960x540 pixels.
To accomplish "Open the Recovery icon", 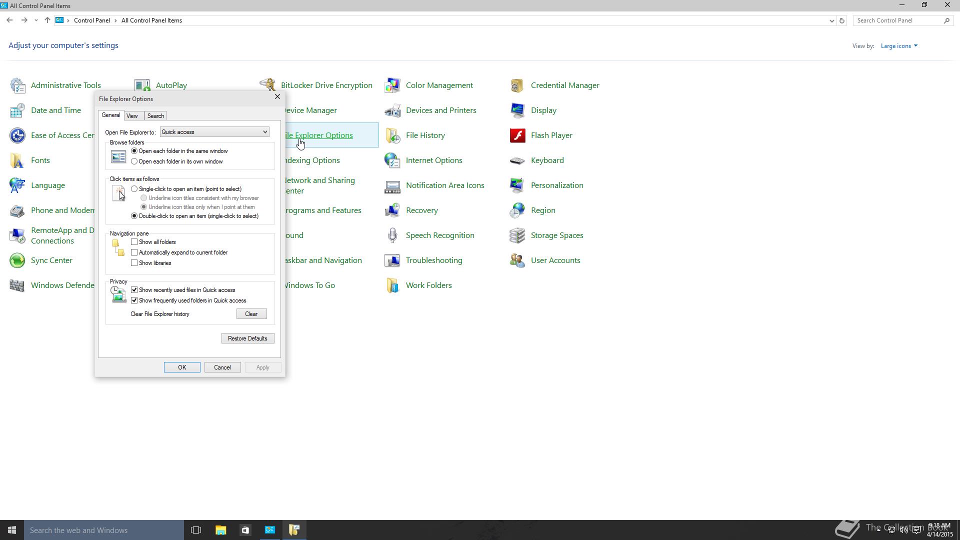I will coord(392,210).
